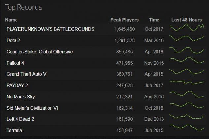
Task: Click PAYDAY 2's 48-hour trend graph
Action: point(187,82)
